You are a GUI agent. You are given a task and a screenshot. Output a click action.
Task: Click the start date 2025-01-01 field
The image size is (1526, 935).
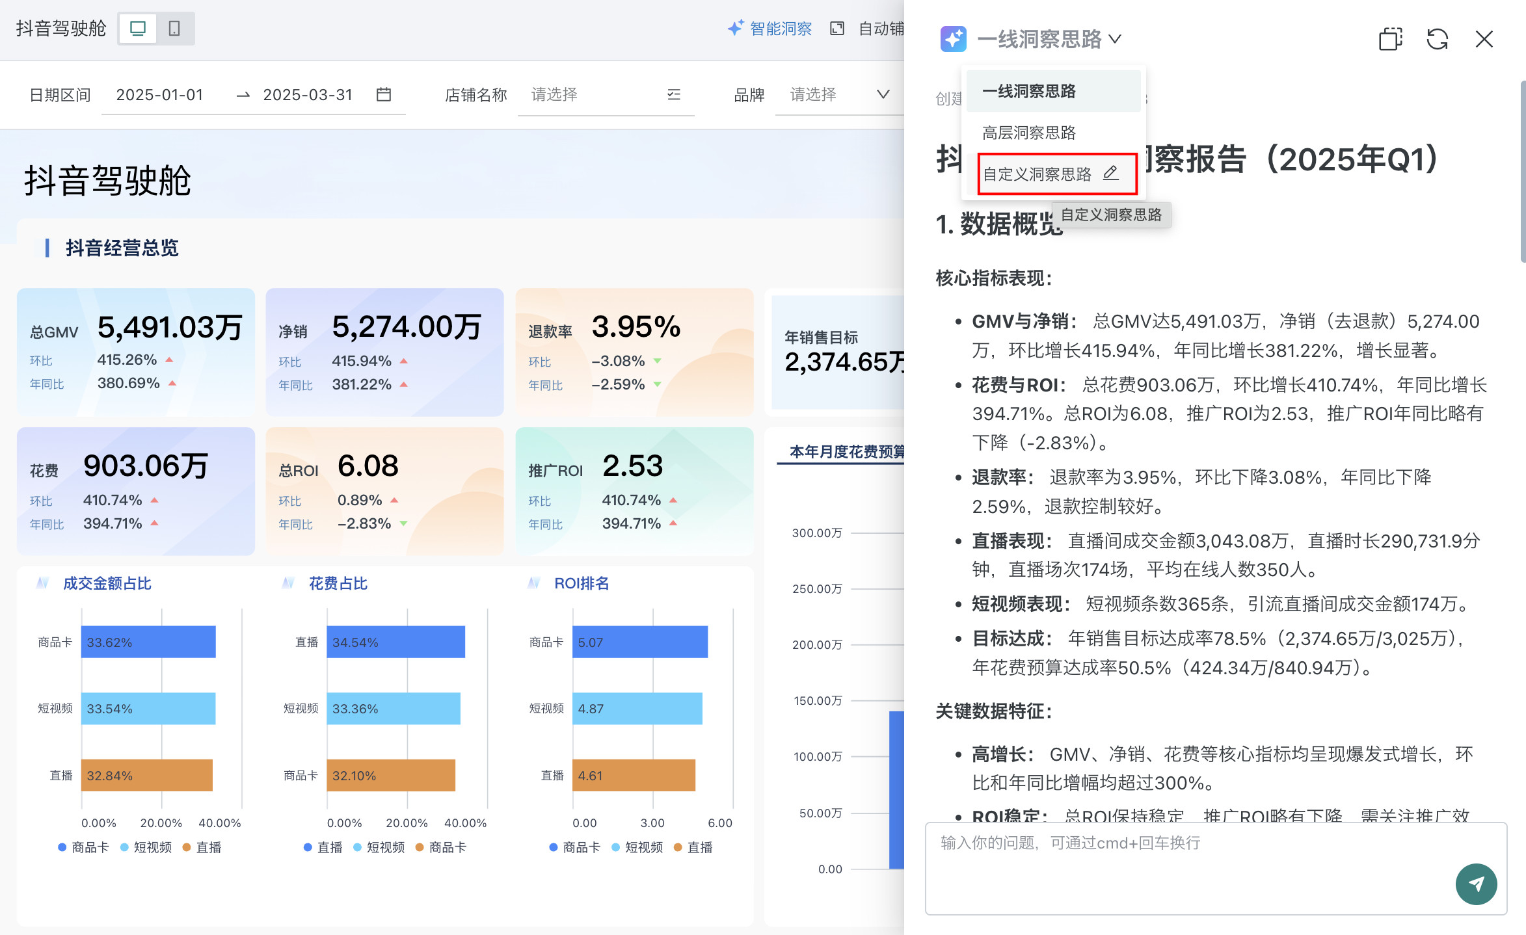(x=160, y=95)
